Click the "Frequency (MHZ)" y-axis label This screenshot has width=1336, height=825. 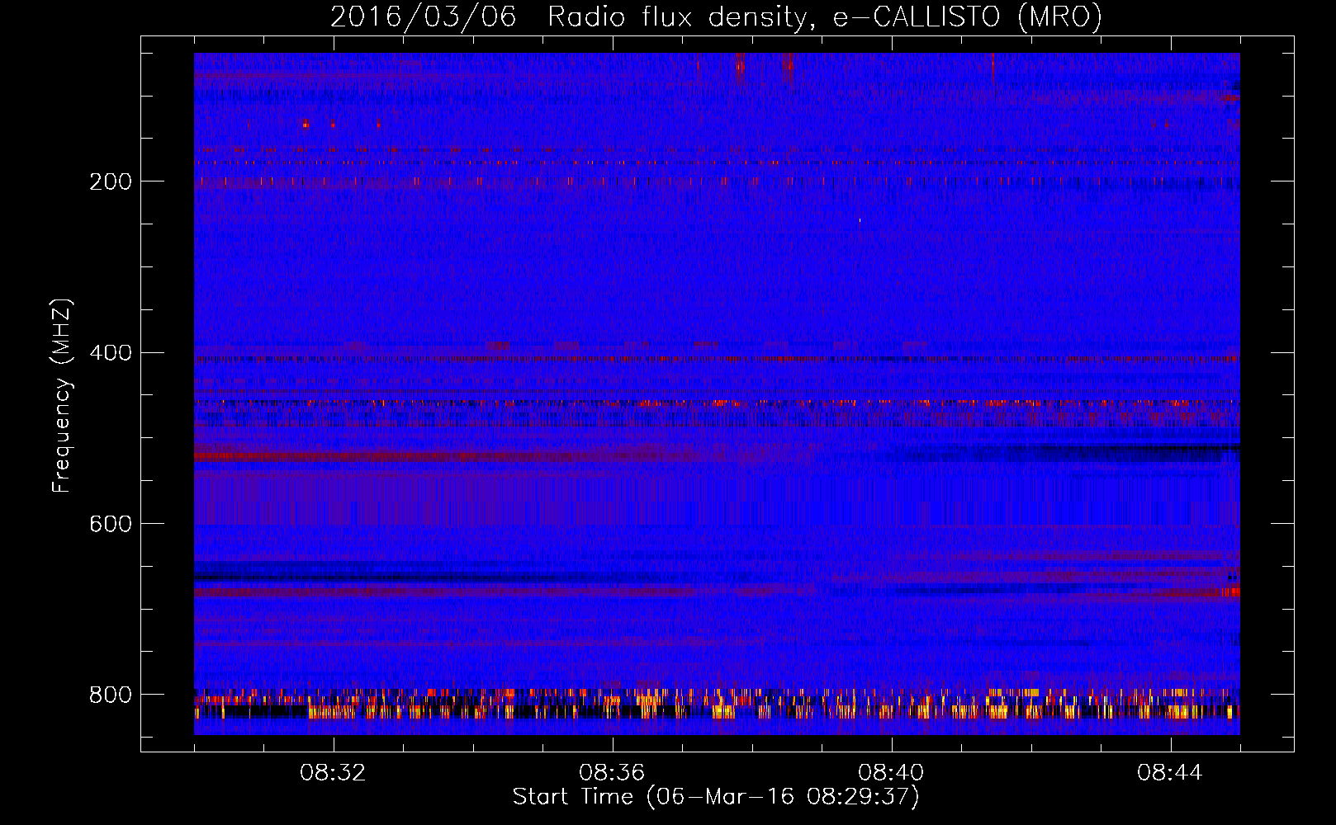(62, 396)
